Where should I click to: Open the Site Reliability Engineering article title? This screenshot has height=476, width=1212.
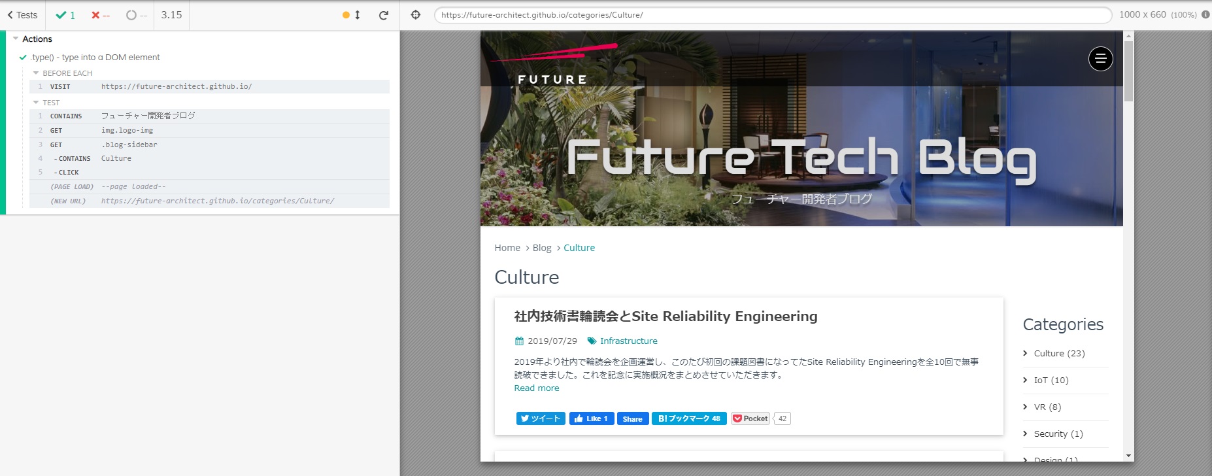tap(665, 316)
